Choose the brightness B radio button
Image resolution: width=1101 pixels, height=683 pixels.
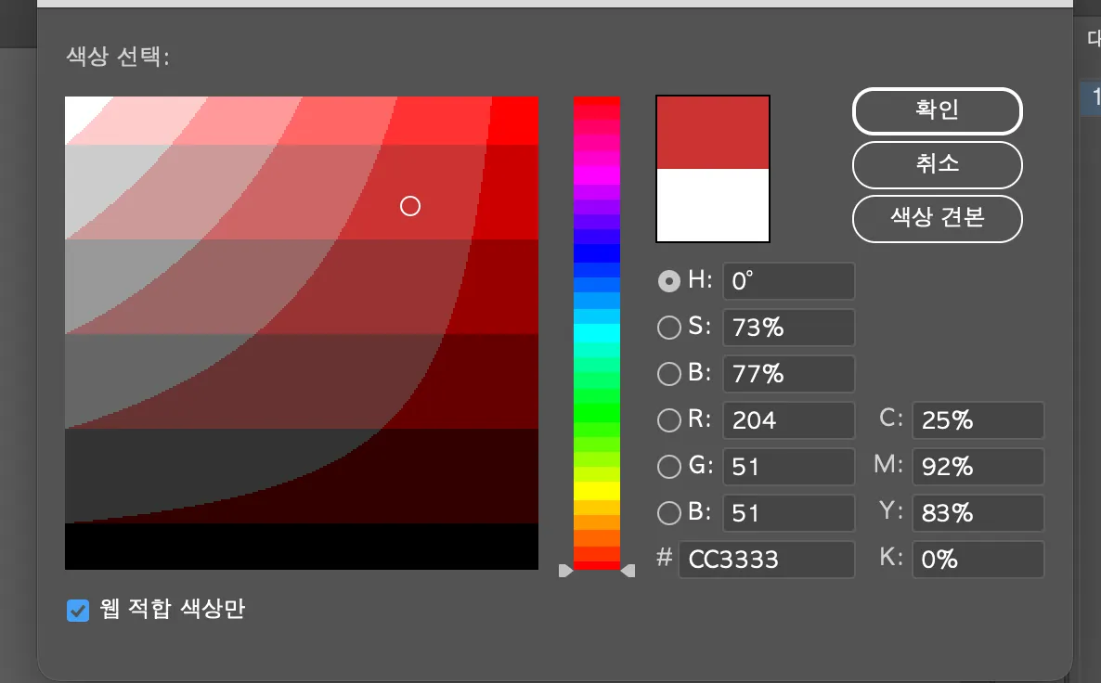(668, 374)
